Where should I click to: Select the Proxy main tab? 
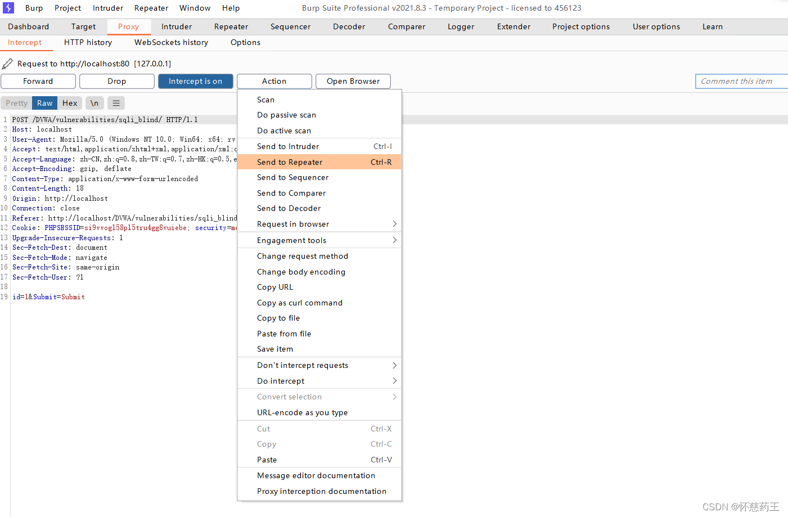point(128,26)
